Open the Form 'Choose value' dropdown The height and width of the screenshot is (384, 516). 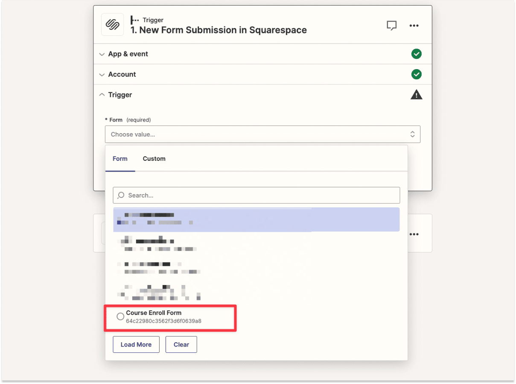point(262,134)
